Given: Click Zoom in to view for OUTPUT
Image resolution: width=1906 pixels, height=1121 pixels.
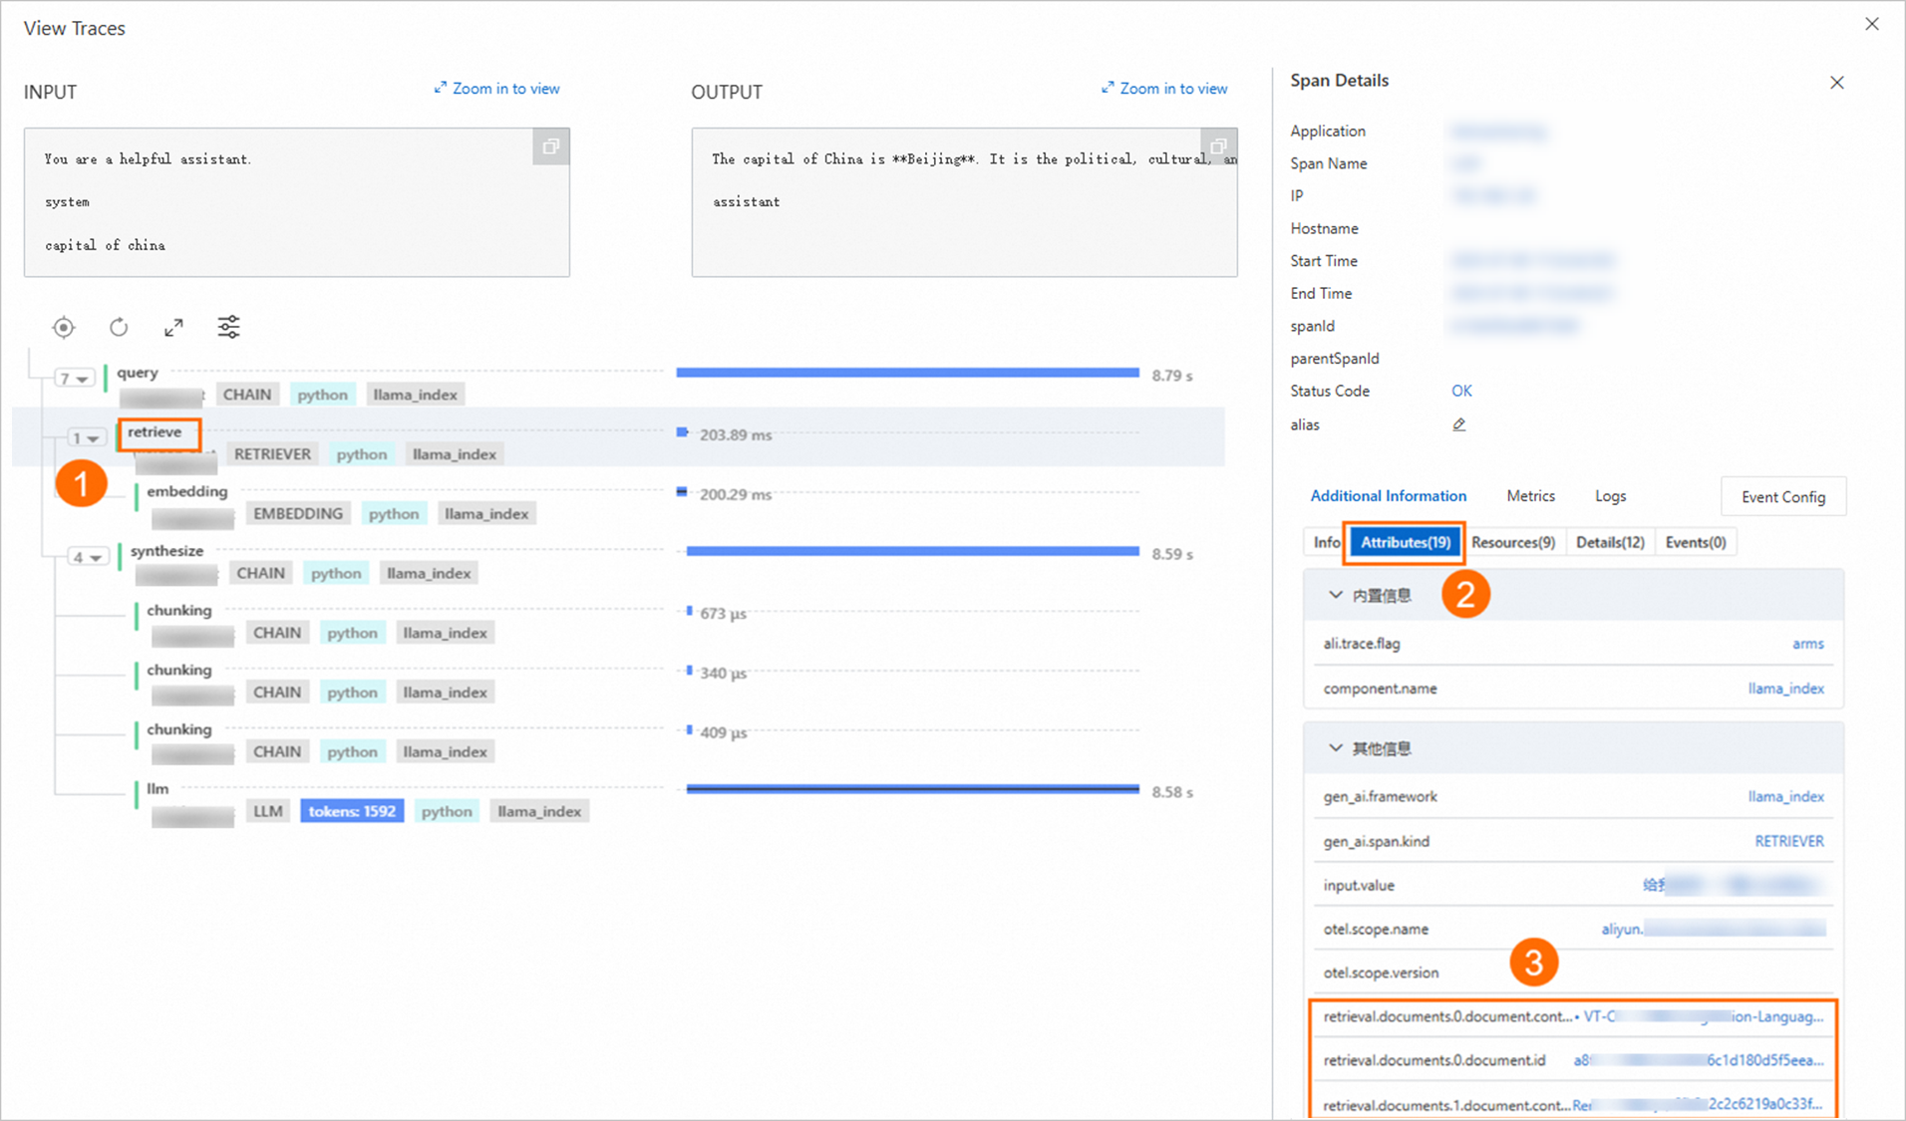Looking at the screenshot, I should [x=1164, y=89].
